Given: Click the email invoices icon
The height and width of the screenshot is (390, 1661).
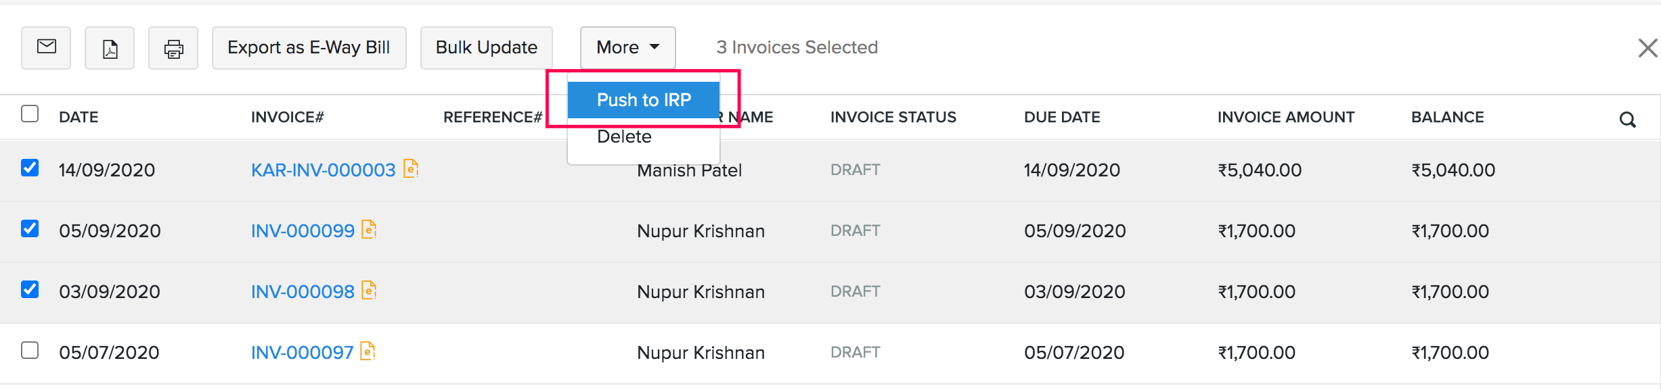Looking at the screenshot, I should pyautogui.click(x=45, y=47).
